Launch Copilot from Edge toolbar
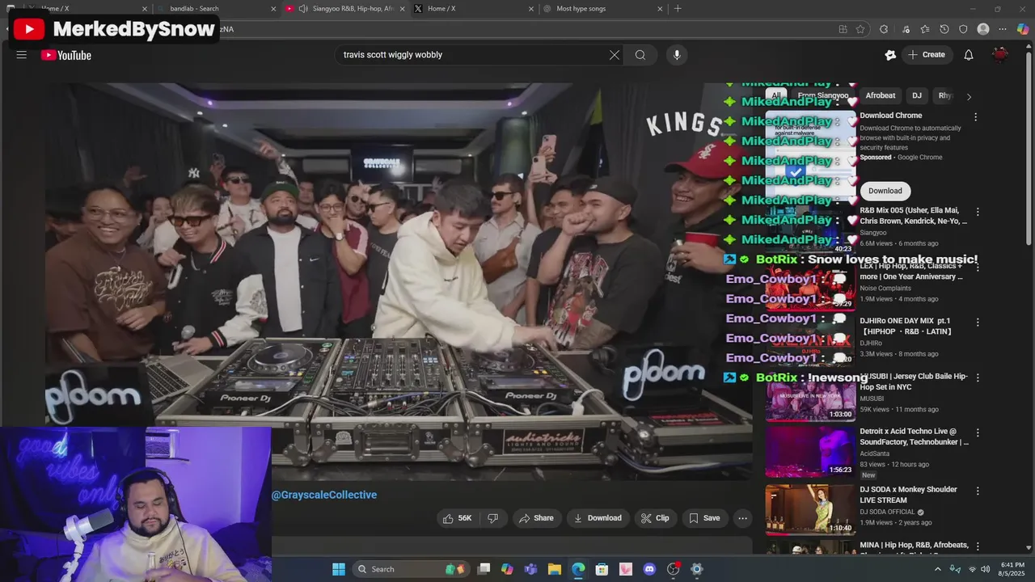Screen dimensions: 1035x582 pos(1023,29)
